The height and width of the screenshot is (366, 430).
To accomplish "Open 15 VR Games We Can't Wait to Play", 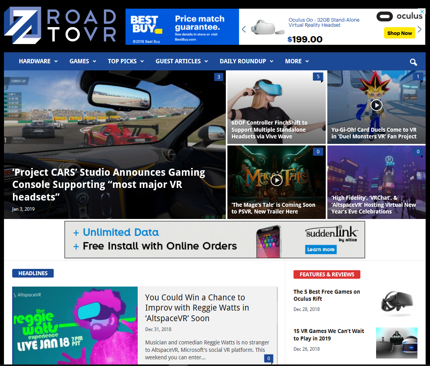I will [x=328, y=335].
